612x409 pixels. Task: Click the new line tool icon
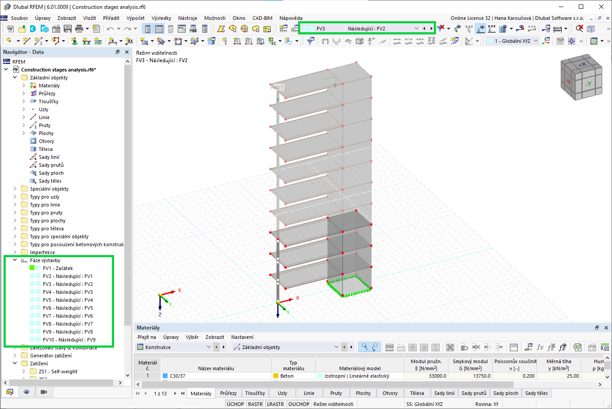point(27,41)
